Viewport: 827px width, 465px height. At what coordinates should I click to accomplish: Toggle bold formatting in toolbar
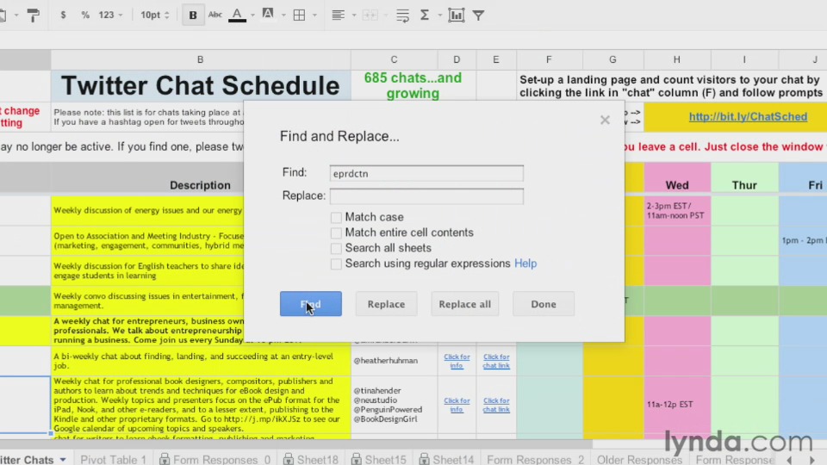coord(192,15)
